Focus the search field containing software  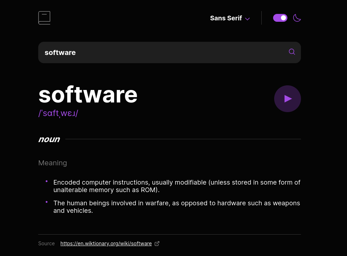coord(170,52)
